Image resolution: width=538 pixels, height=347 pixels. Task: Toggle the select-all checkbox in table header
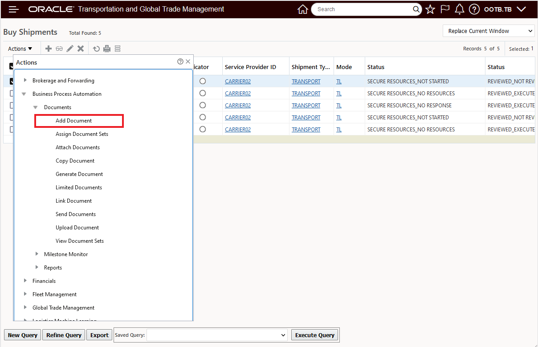[x=12, y=66]
